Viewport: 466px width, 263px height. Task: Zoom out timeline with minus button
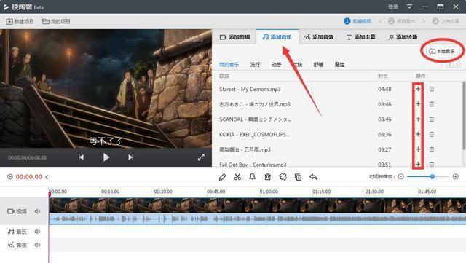coord(401,177)
